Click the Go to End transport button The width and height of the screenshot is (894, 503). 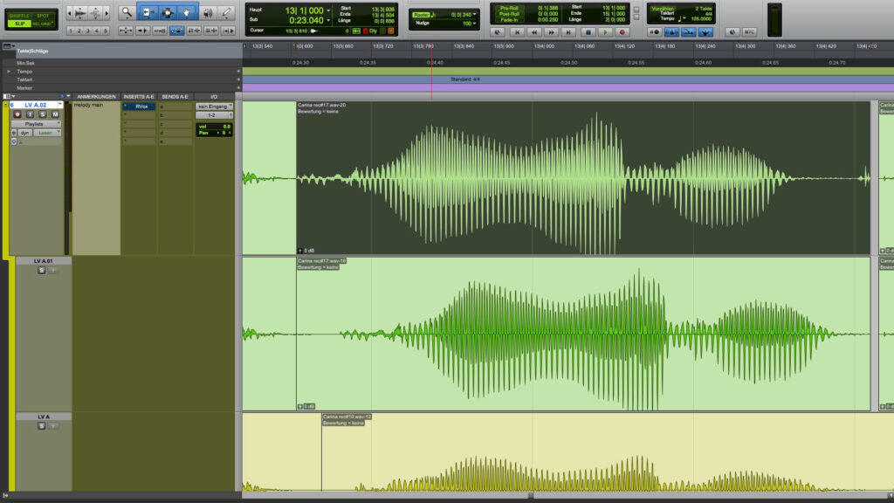click(568, 32)
